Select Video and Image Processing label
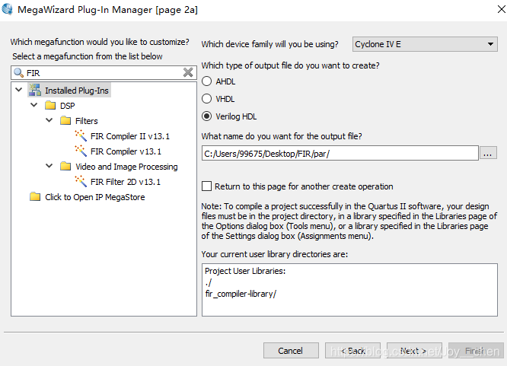Screen dimensions: 507x366 pos(126,167)
